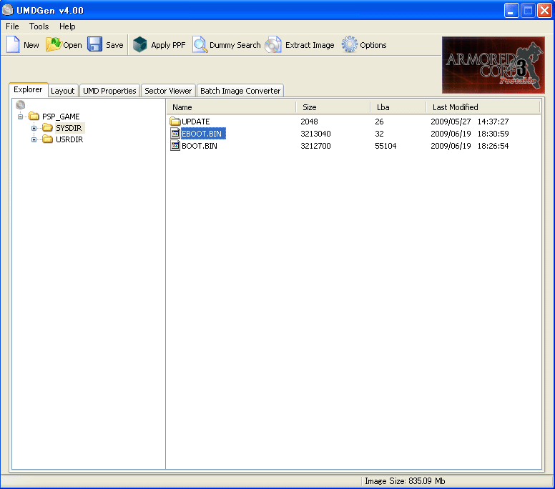Viewport: 555px width, 489px height.
Task: Click the Extract Image toolbar label
Action: coord(310,45)
